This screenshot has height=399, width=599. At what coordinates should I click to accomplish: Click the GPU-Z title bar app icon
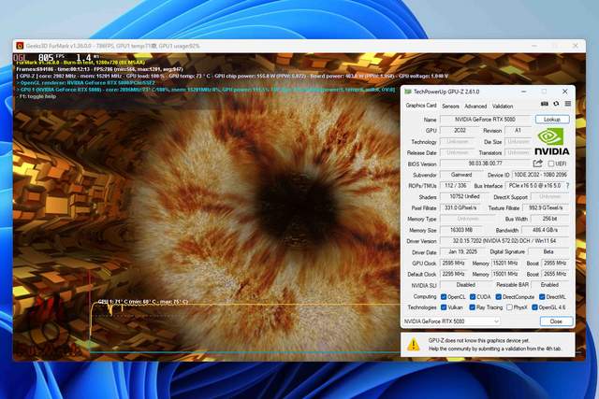coord(408,92)
